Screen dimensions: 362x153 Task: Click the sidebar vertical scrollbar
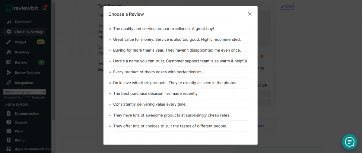(x=53, y=60)
